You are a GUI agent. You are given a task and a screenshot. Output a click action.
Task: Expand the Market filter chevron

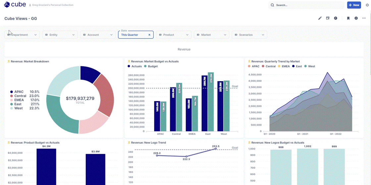tap(225, 35)
